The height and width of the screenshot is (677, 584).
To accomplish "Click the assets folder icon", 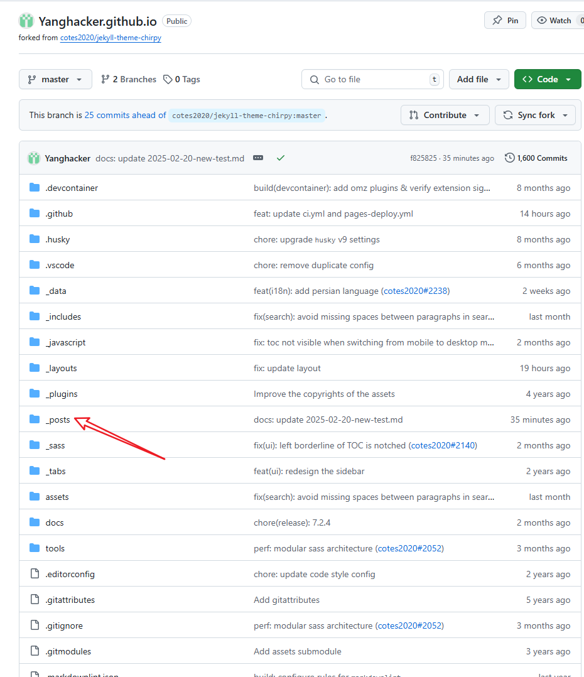I will (x=35, y=497).
